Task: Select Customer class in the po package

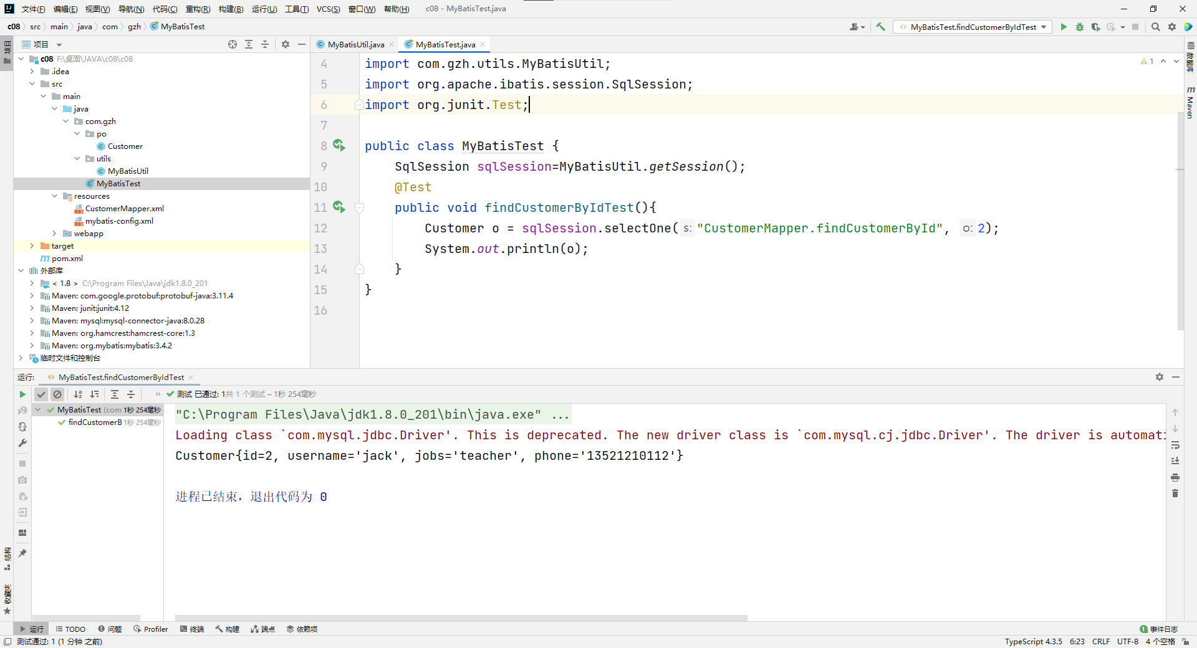Action: click(125, 146)
